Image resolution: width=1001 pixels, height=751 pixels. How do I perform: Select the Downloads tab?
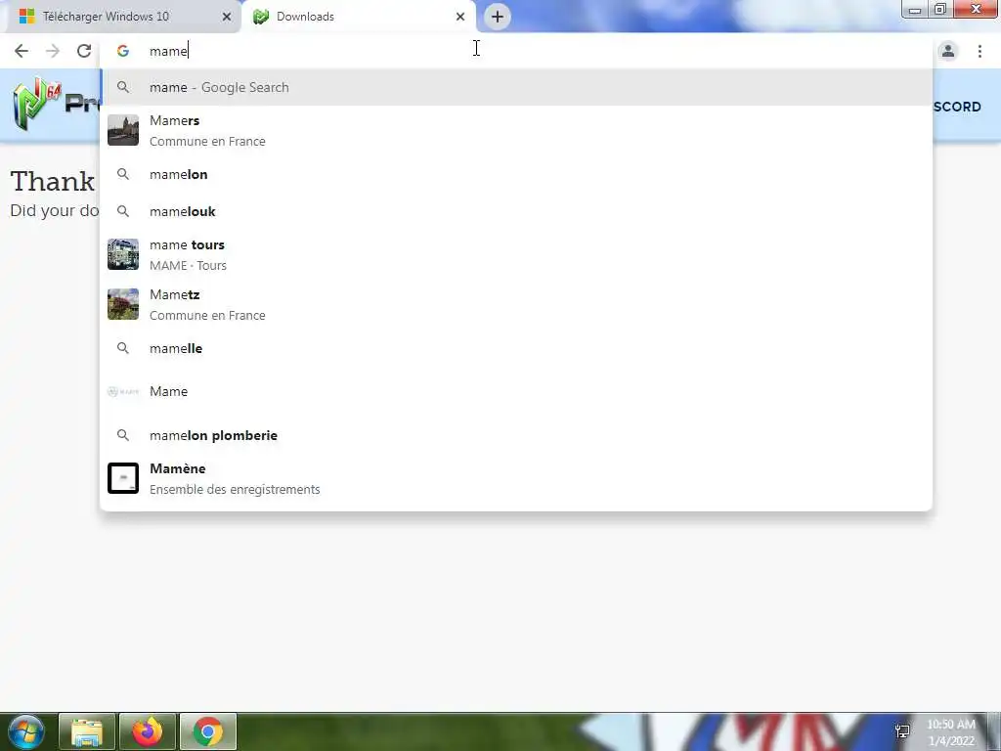pos(359,17)
